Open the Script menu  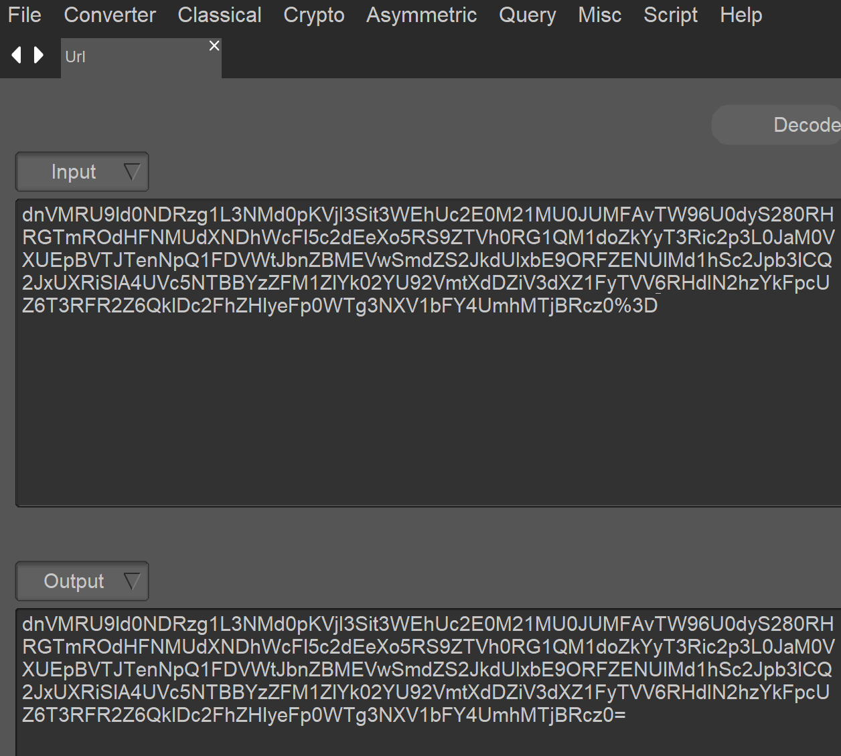[x=670, y=15]
